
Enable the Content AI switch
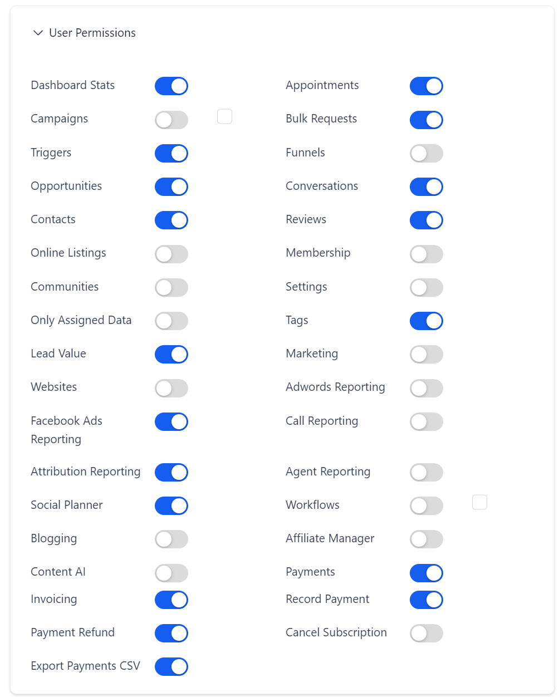(171, 573)
